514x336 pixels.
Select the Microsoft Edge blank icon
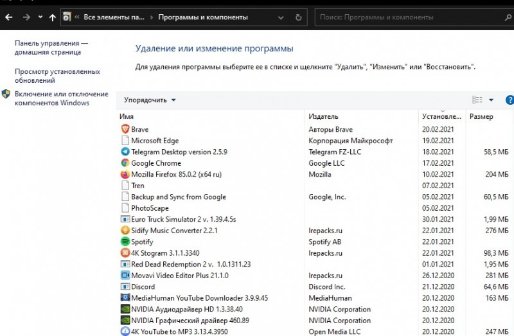click(x=125, y=141)
